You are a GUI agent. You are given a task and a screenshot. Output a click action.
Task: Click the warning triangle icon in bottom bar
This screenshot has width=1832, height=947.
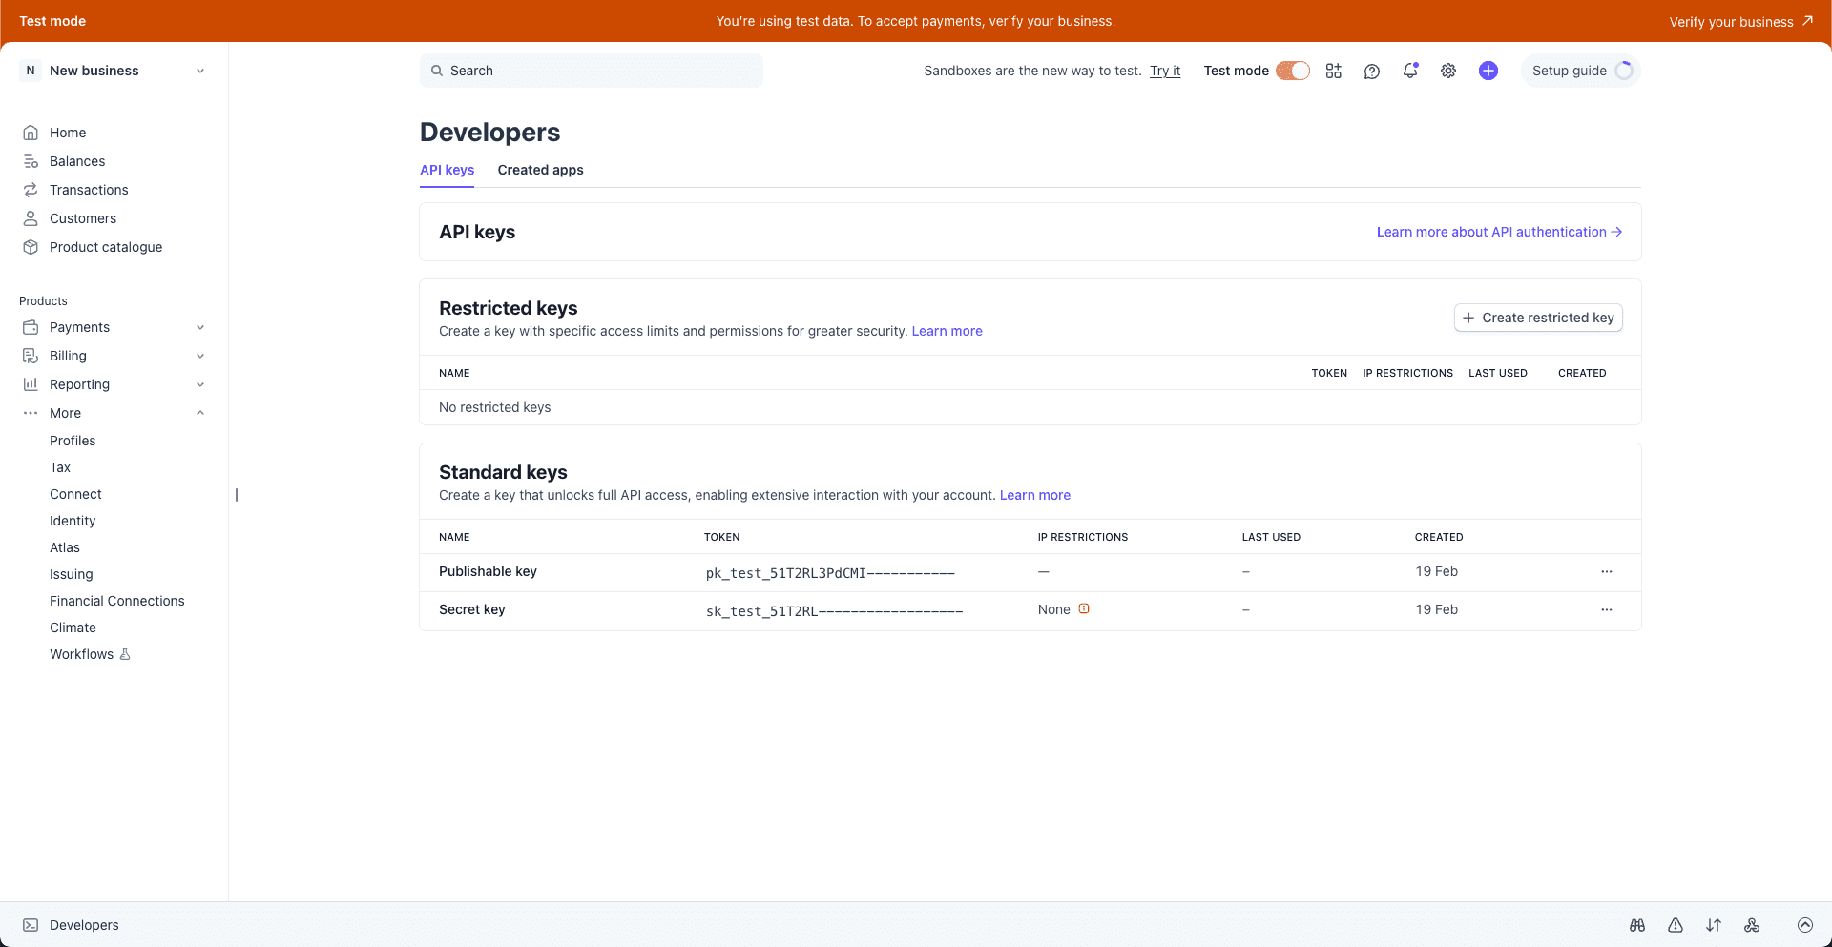point(1675,925)
